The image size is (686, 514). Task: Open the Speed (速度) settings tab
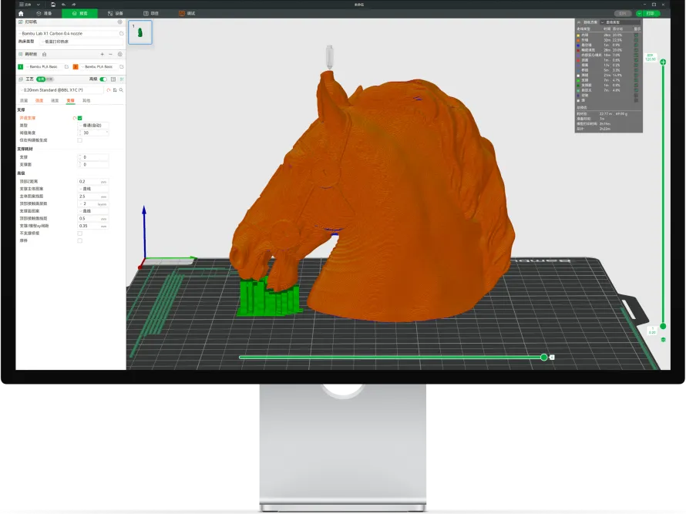pyautogui.click(x=55, y=101)
